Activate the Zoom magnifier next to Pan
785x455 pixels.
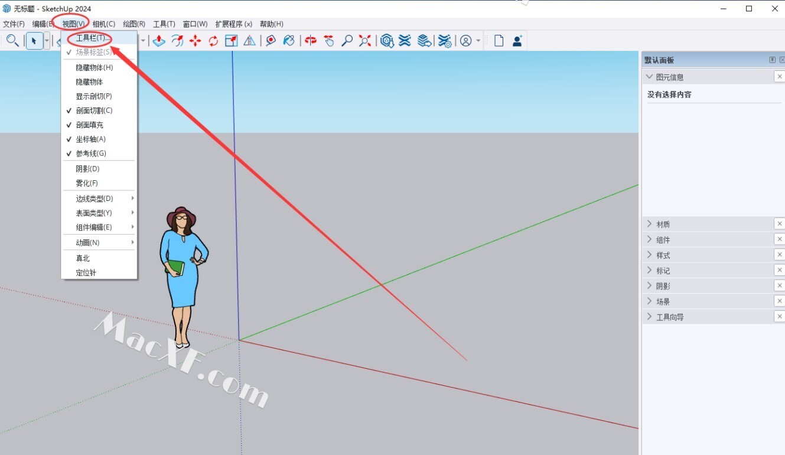(x=347, y=41)
